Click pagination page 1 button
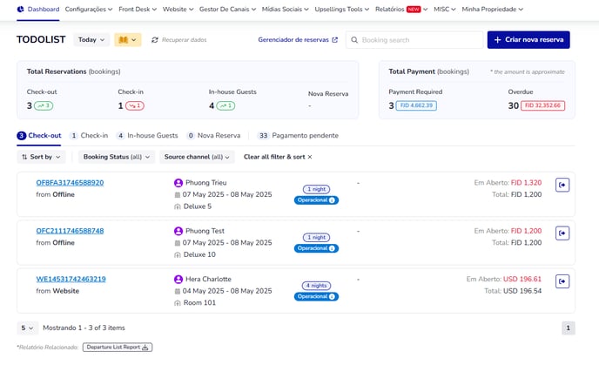 click(x=568, y=328)
